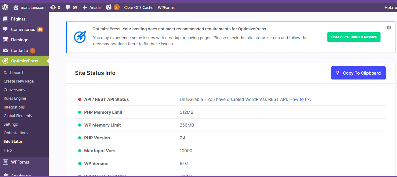Open the WordPress logo menu
397x177 pixels.
pos(5,7)
